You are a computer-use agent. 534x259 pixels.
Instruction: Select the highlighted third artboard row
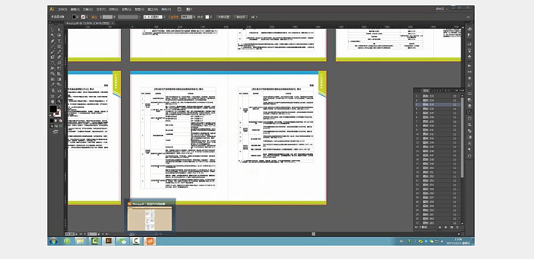click(437, 105)
